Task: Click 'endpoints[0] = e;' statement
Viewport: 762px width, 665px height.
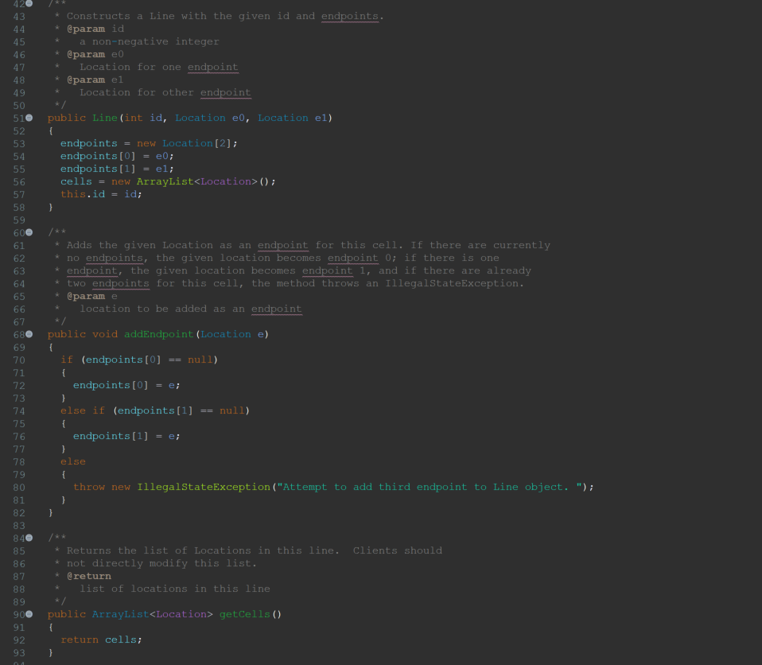Action: point(126,386)
